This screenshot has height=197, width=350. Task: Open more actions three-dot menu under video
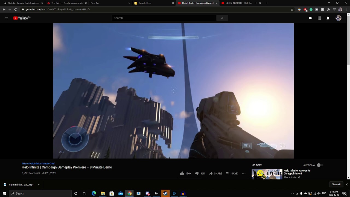click(x=244, y=173)
